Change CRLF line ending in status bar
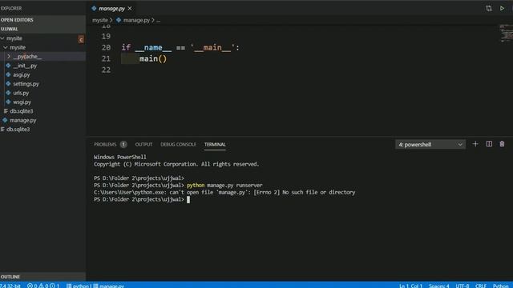The width and height of the screenshot is (513, 288). pyautogui.click(x=481, y=286)
